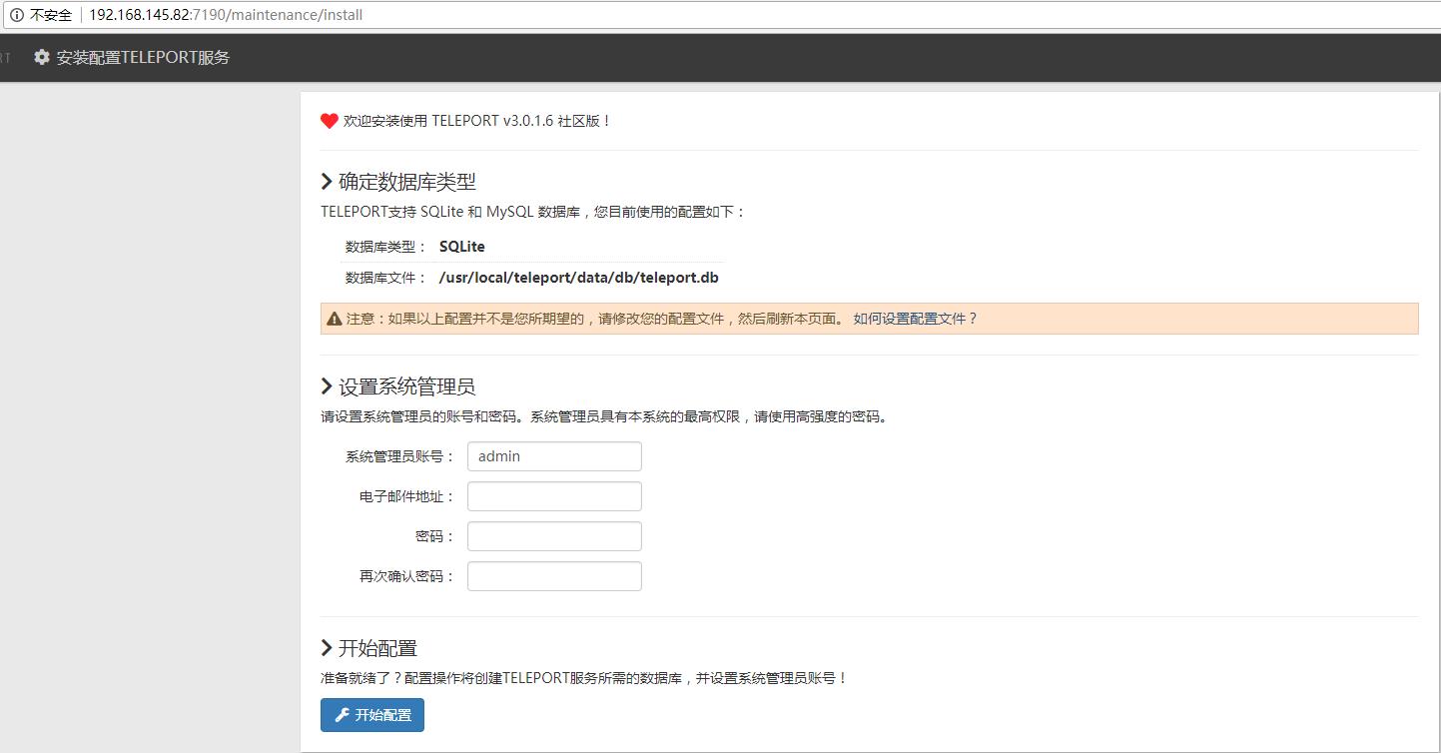Click the 数据库类型： label
Screen dimensions: 1441x753
point(386,247)
